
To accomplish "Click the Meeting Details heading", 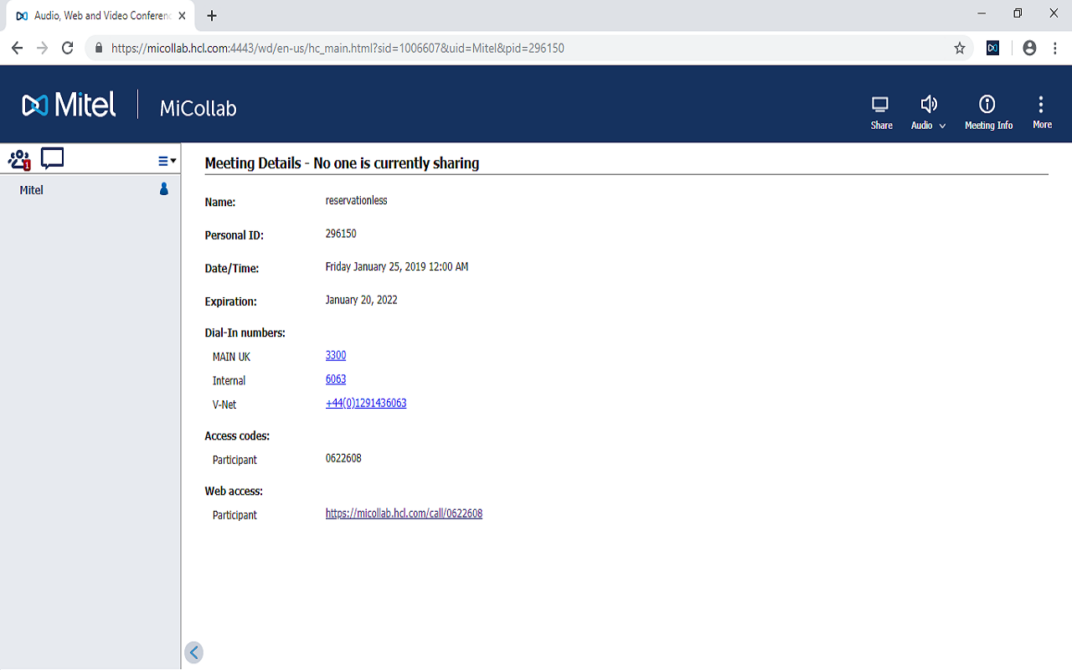I will [342, 163].
